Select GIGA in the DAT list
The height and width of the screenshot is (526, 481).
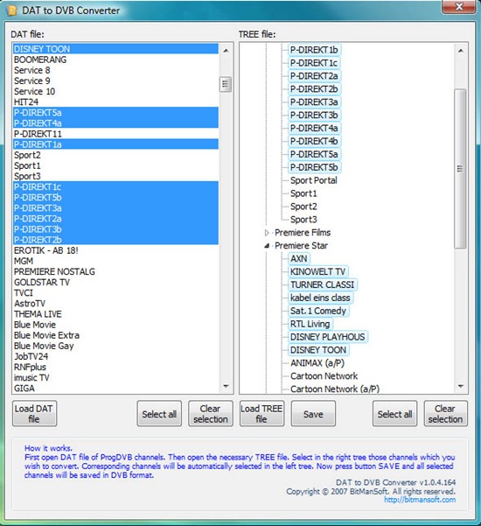(115, 389)
